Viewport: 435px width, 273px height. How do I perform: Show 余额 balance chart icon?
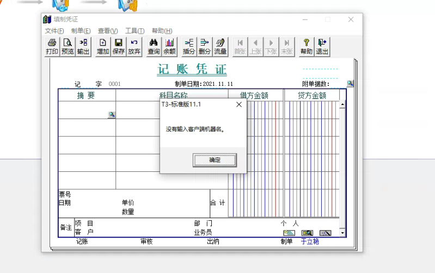(169, 47)
